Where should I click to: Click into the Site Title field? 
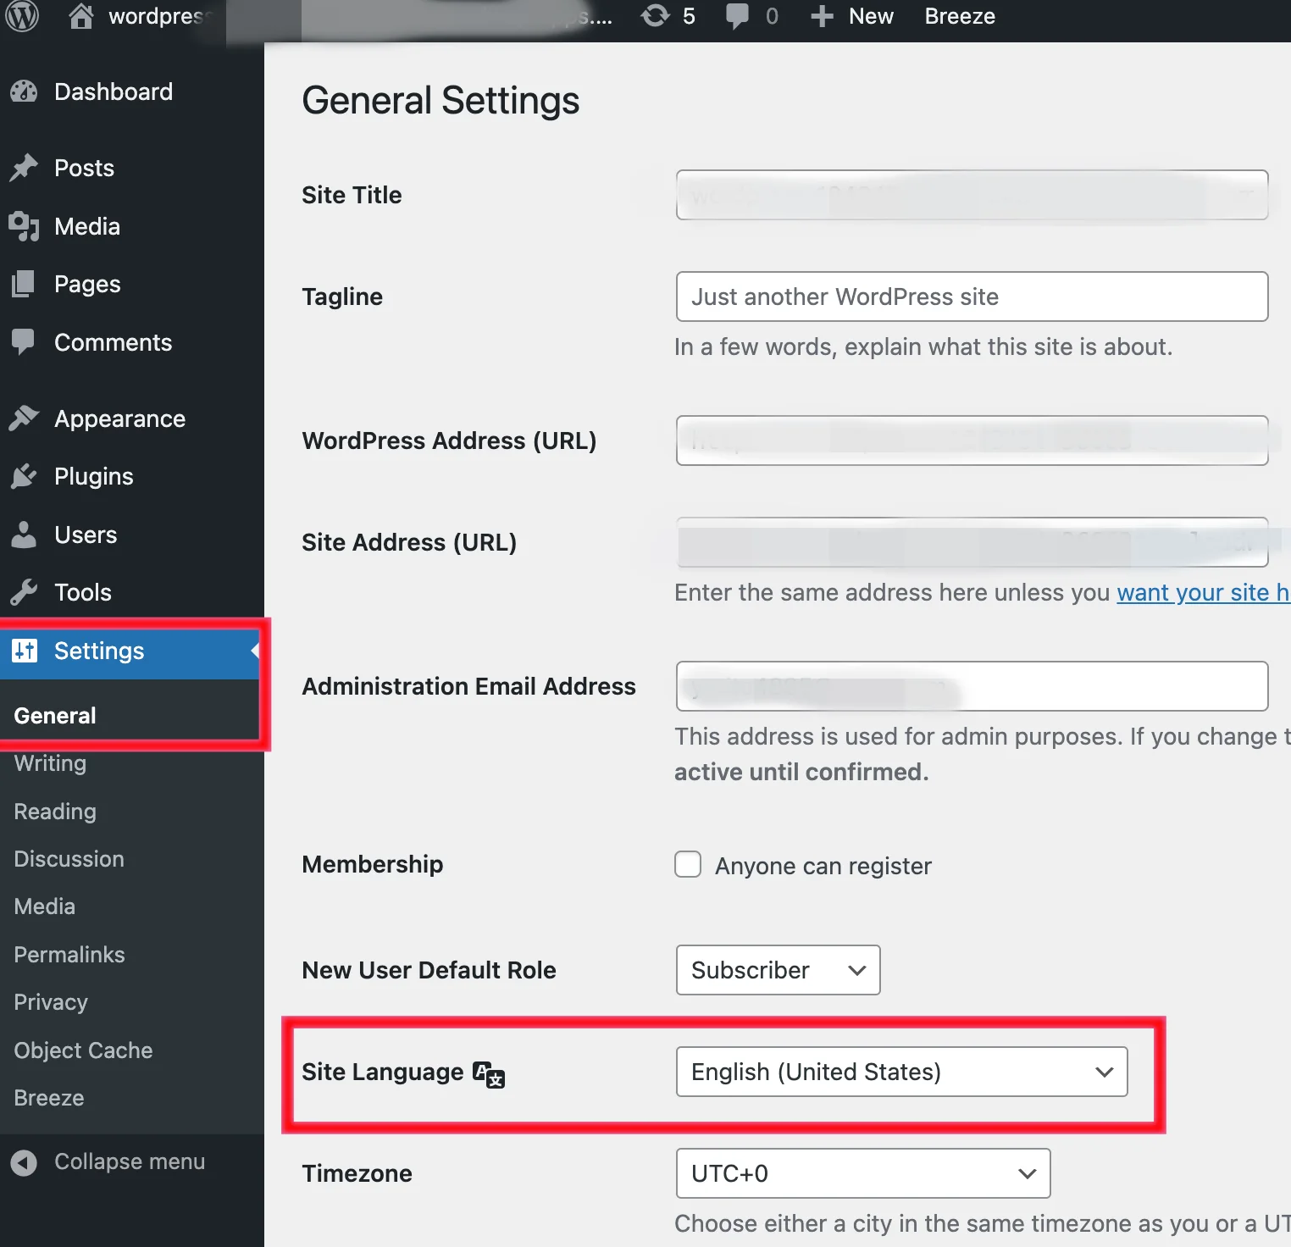point(972,195)
